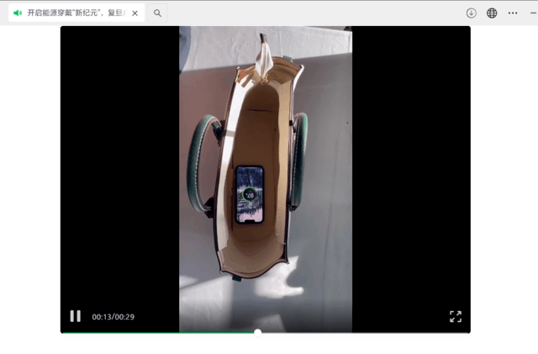Image resolution: width=538 pixels, height=354 pixels.
Task: Open the three-dot more options menu
Action: (x=513, y=13)
